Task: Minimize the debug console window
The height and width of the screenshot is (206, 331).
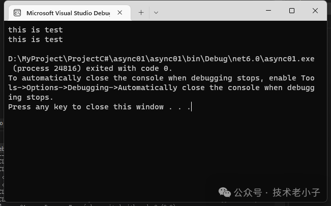Action: pos(268,11)
